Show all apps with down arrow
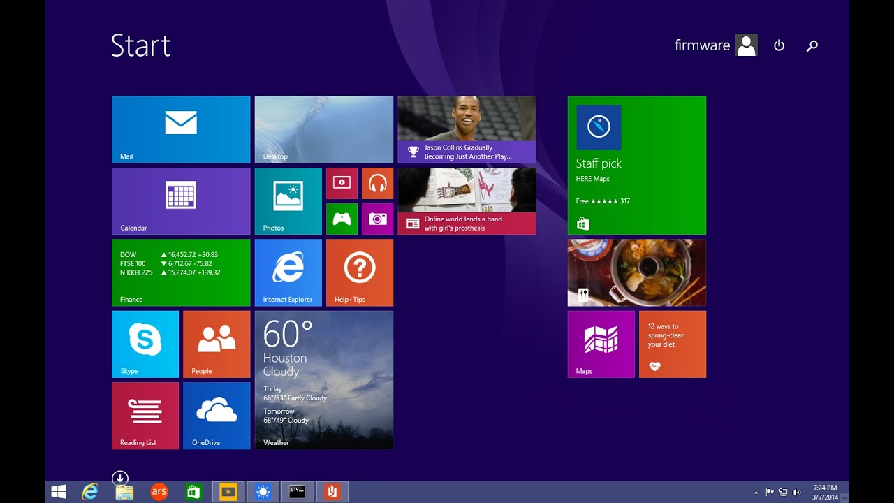The image size is (894, 503). [119, 478]
